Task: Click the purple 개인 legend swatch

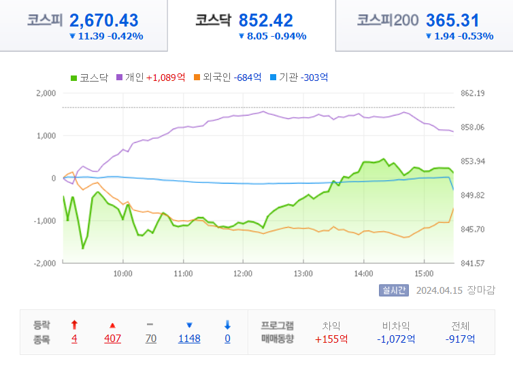Action: [120, 77]
